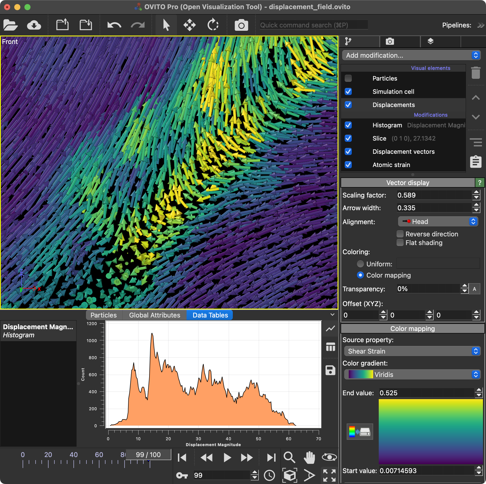Click the Viridis gradient color bar preview

click(x=431, y=431)
